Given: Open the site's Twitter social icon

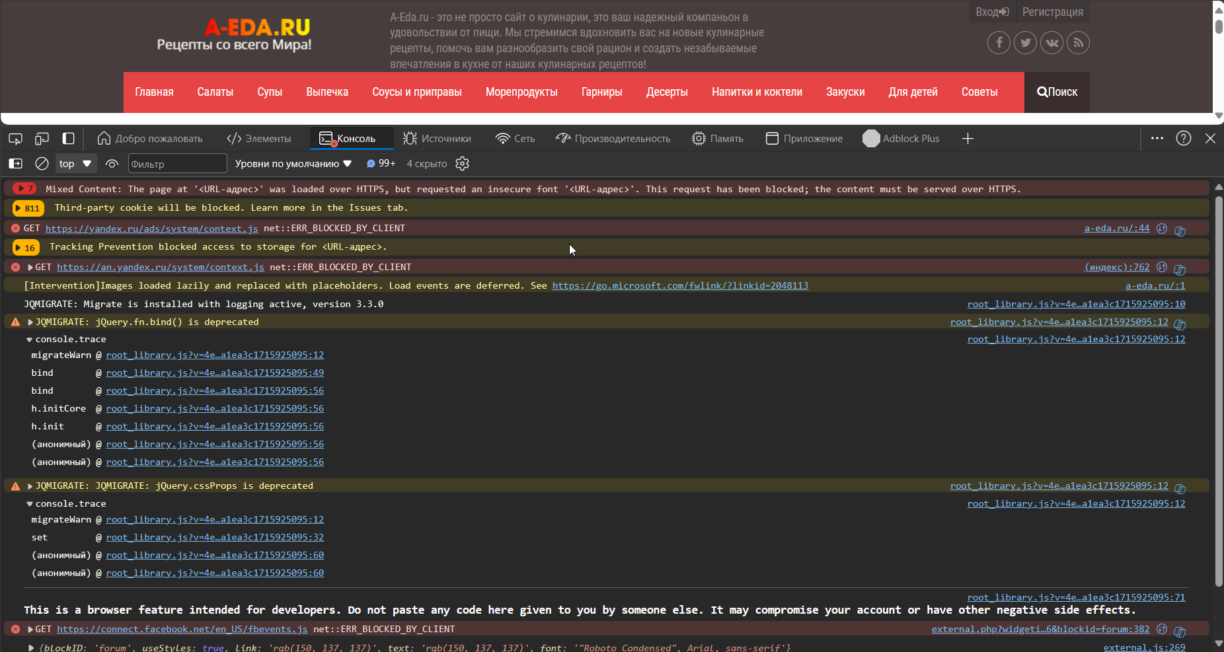Looking at the screenshot, I should [x=1025, y=43].
